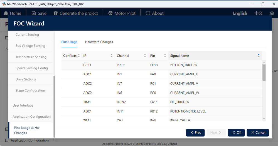278x146 pixels.
Task: Switch to the Hardware Changes tab
Action: pos(99,42)
